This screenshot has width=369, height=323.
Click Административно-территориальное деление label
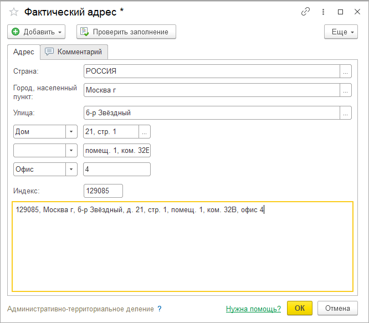[x=80, y=309]
